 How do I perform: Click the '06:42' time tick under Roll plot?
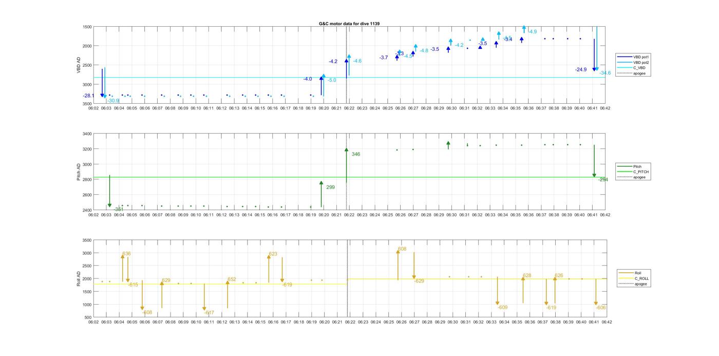click(x=607, y=322)
